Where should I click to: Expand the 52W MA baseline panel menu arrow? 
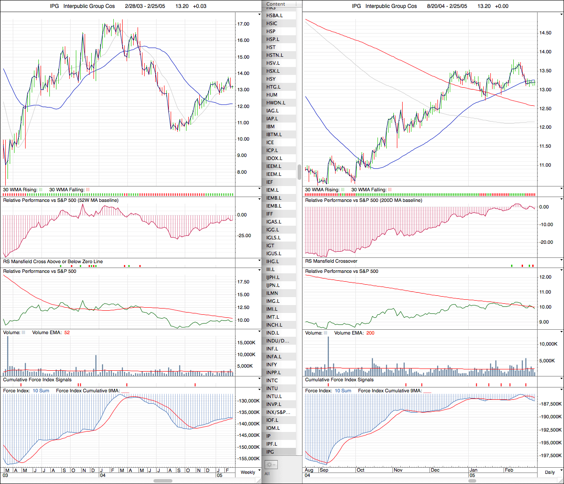coord(259,200)
